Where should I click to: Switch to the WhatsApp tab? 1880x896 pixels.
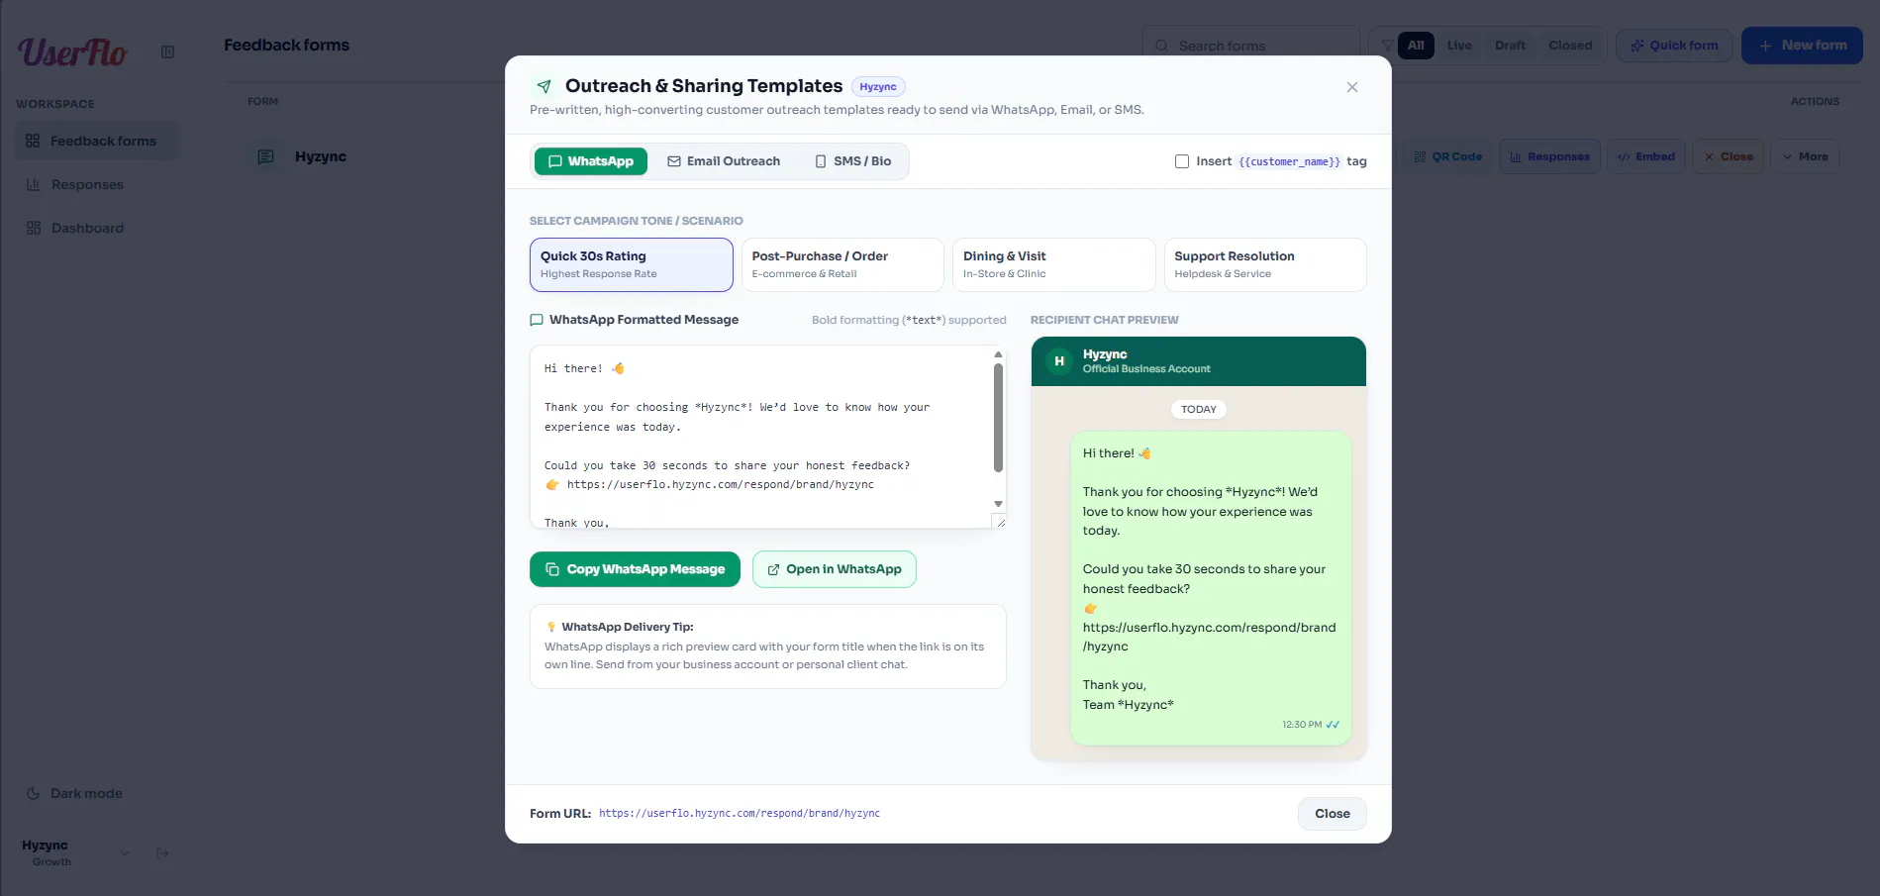tap(591, 161)
